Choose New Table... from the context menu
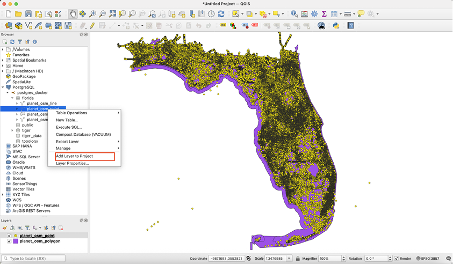467x264 pixels. pos(84,120)
